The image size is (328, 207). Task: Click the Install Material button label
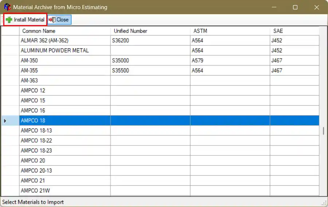[x=29, y=20]
